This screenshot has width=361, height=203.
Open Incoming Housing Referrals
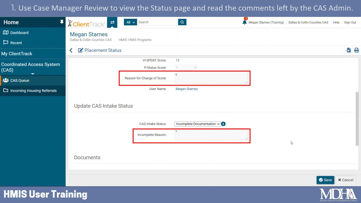(x=33, y=91)
